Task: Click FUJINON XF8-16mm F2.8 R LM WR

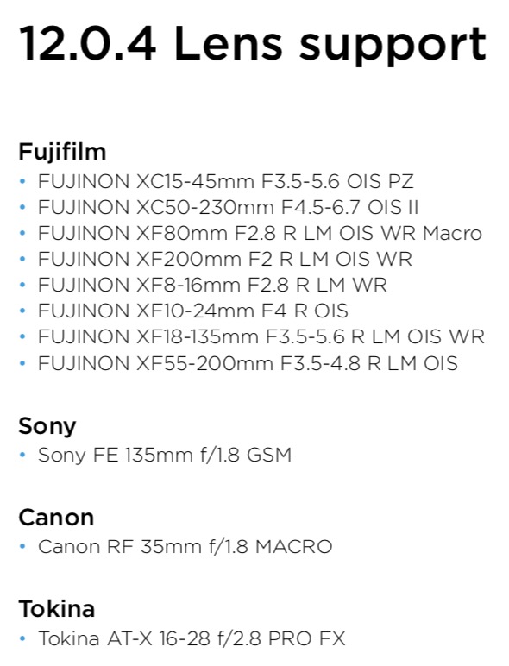Action: [x=212, y=285]
